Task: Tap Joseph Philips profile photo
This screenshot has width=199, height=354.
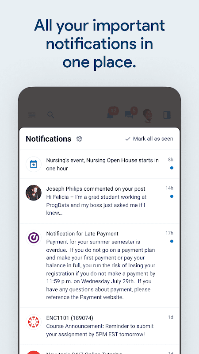Action: point(34,193)
